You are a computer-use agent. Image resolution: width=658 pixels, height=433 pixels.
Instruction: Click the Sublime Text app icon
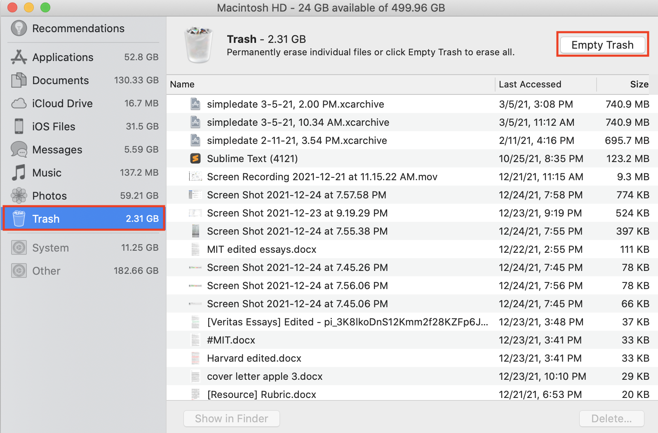tap(195, 158)
